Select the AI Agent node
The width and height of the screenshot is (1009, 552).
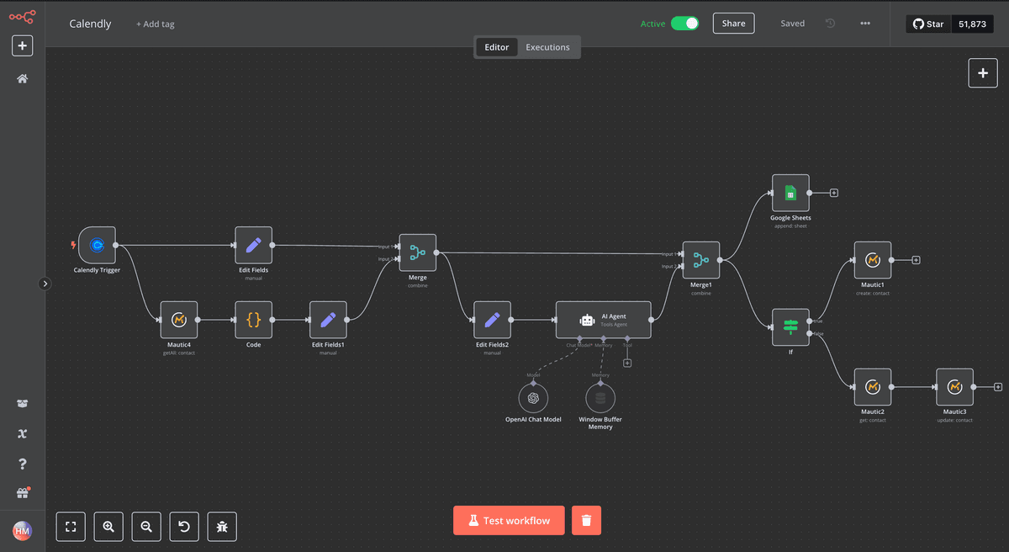(604, 320)
